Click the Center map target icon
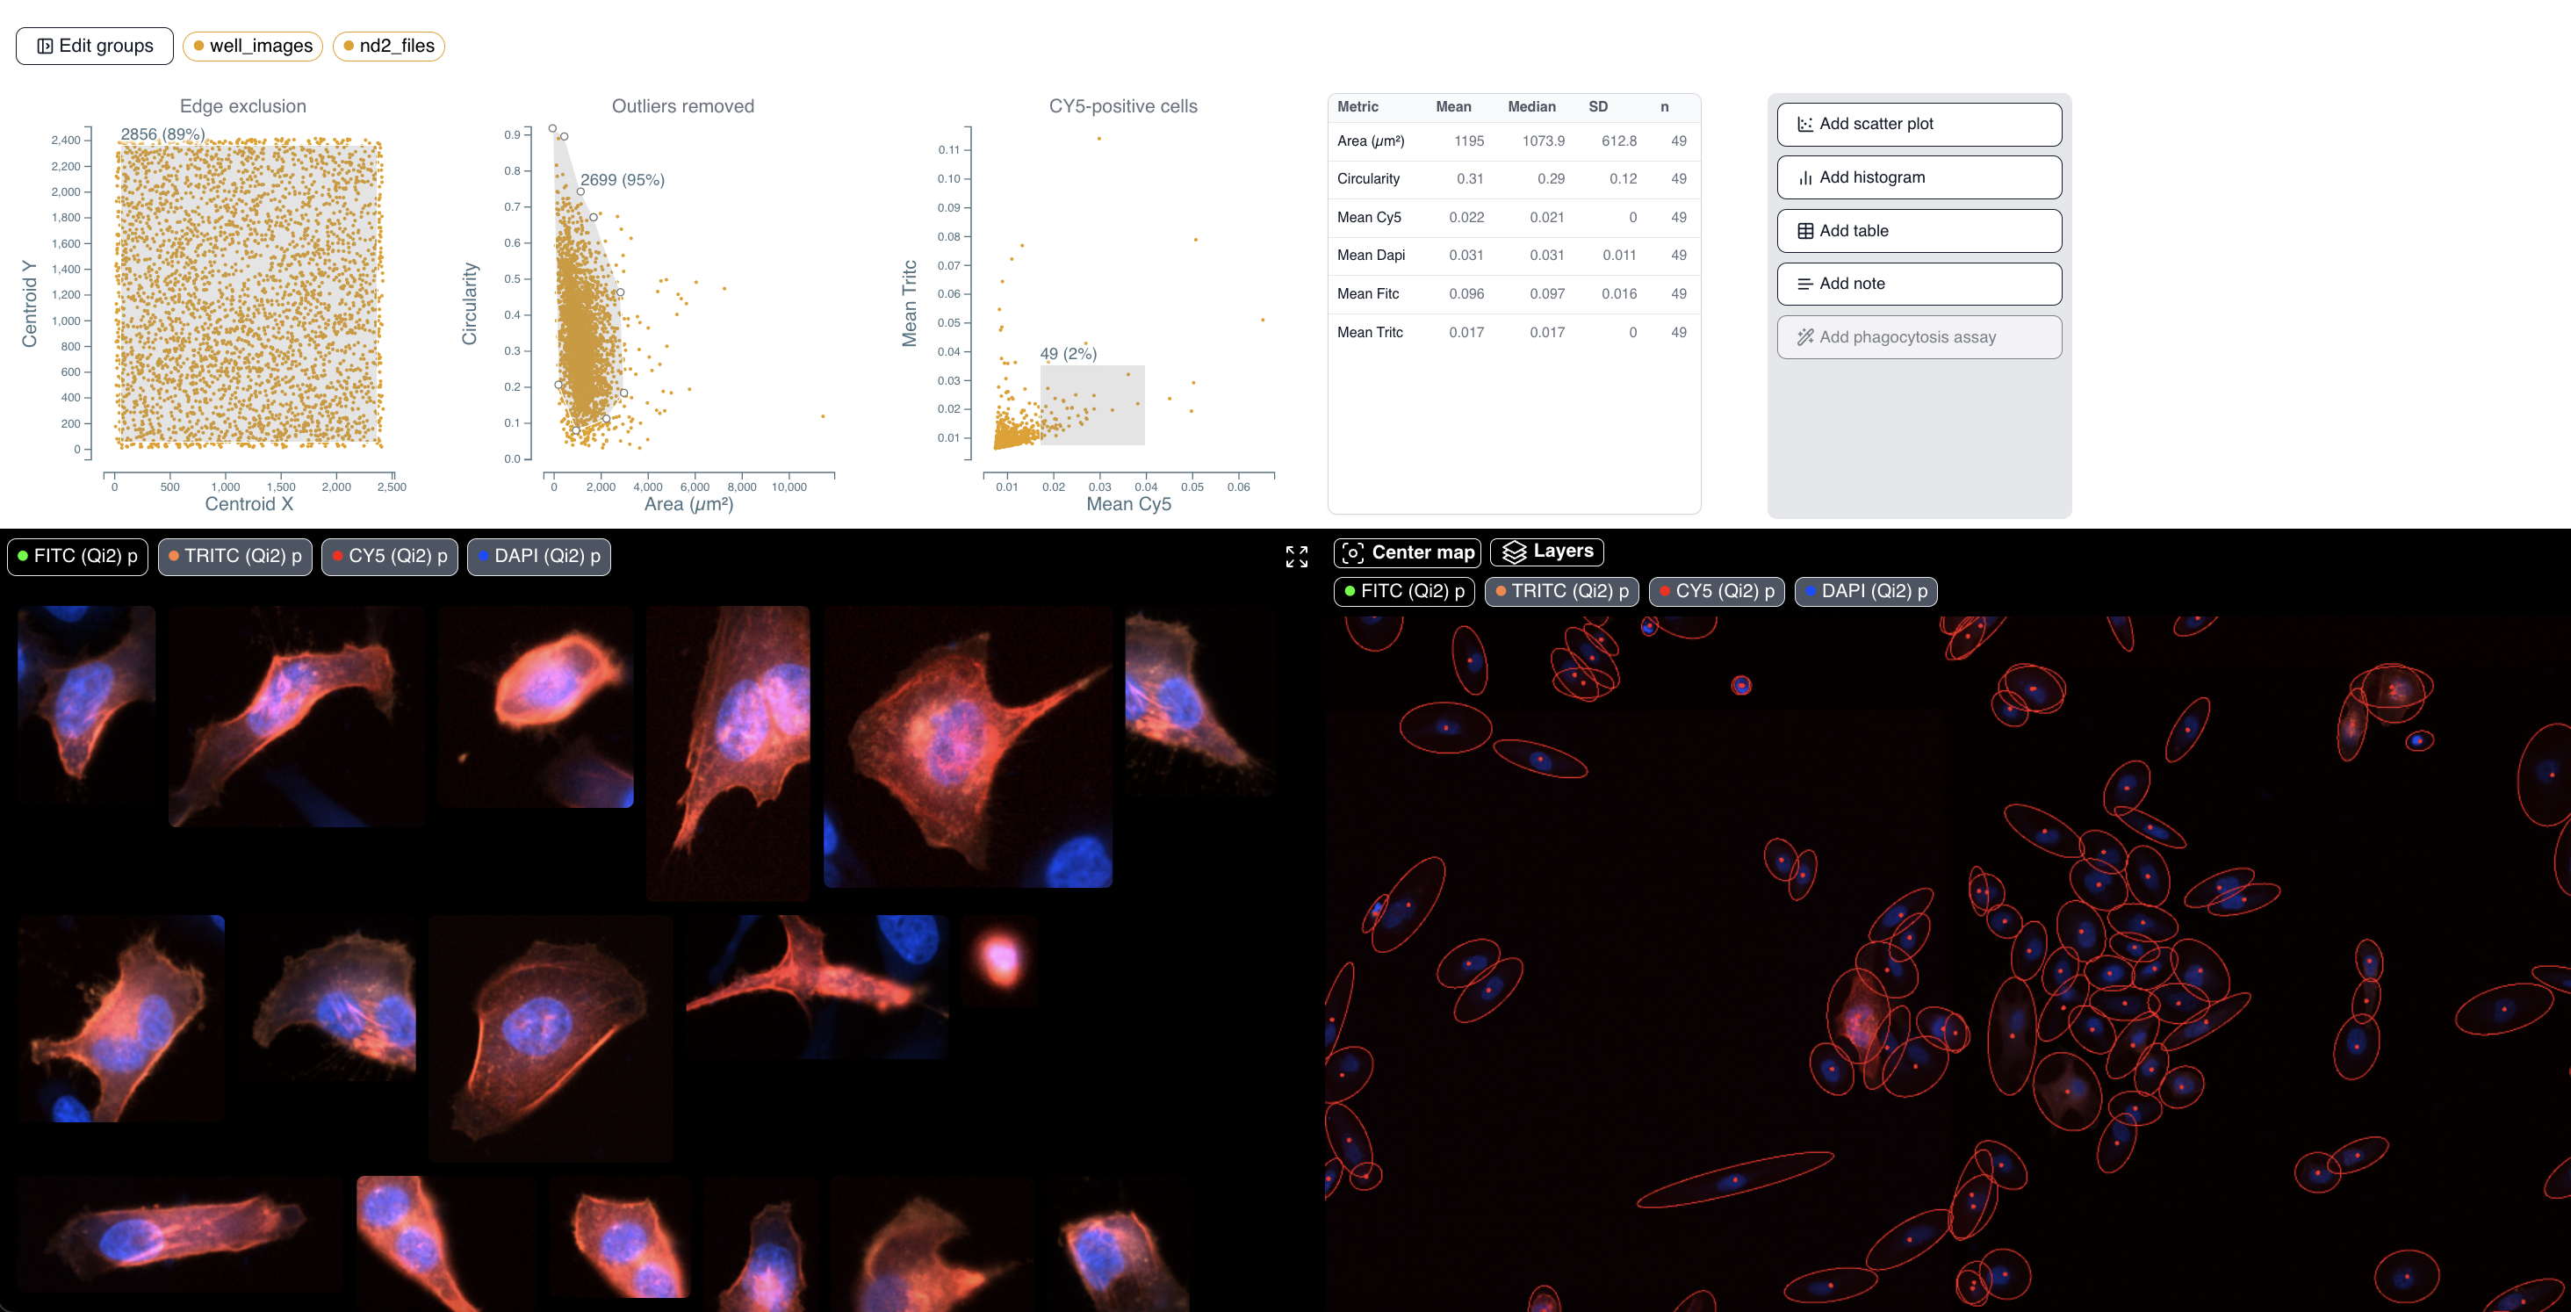The image size is (2571, 1312). point(1352,553)
